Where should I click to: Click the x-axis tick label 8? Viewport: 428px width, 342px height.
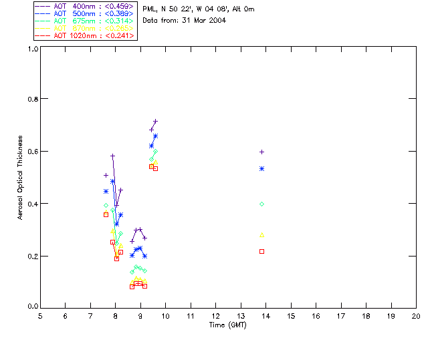pos(115,316)
